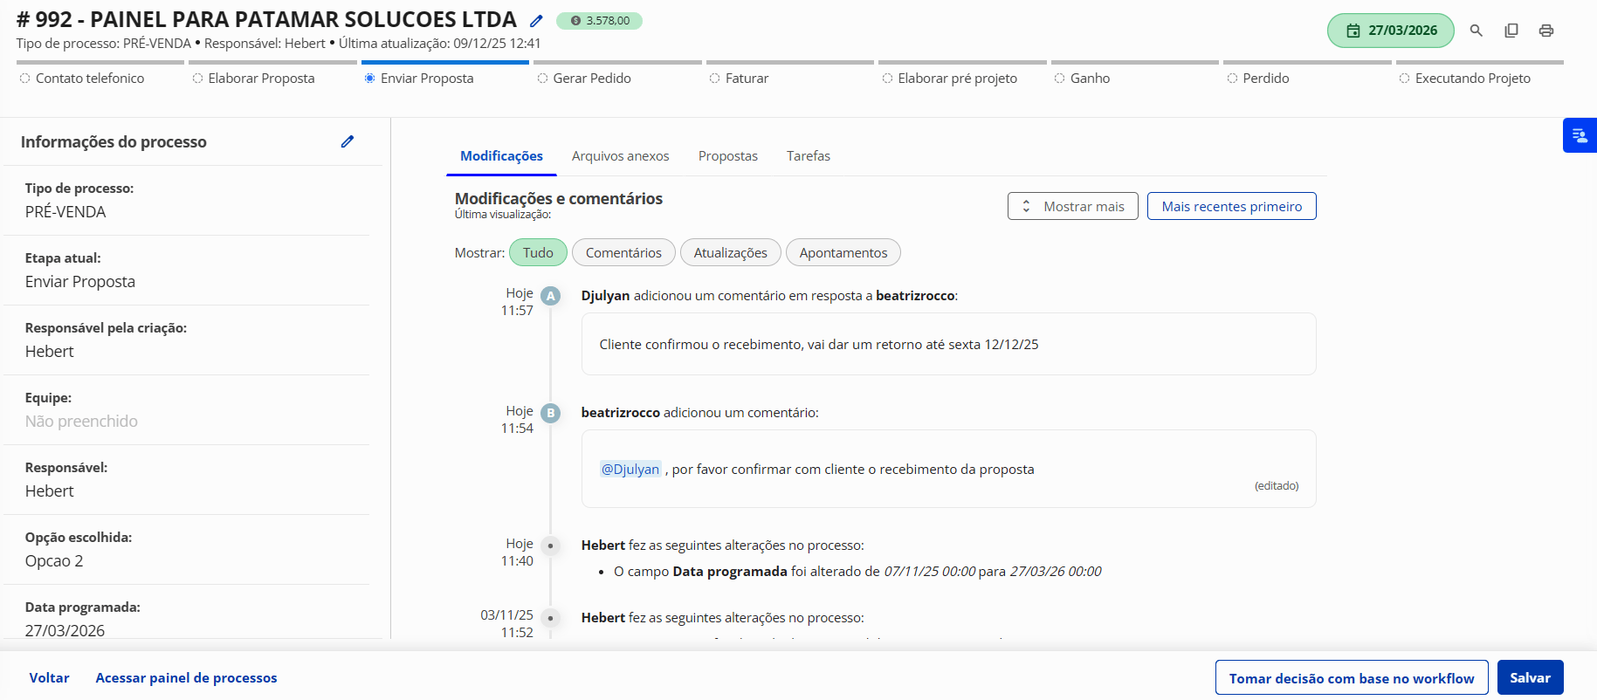Open the blue side panel user icon
Screen dimensions: 1597x700
(x=1579, y=135)
